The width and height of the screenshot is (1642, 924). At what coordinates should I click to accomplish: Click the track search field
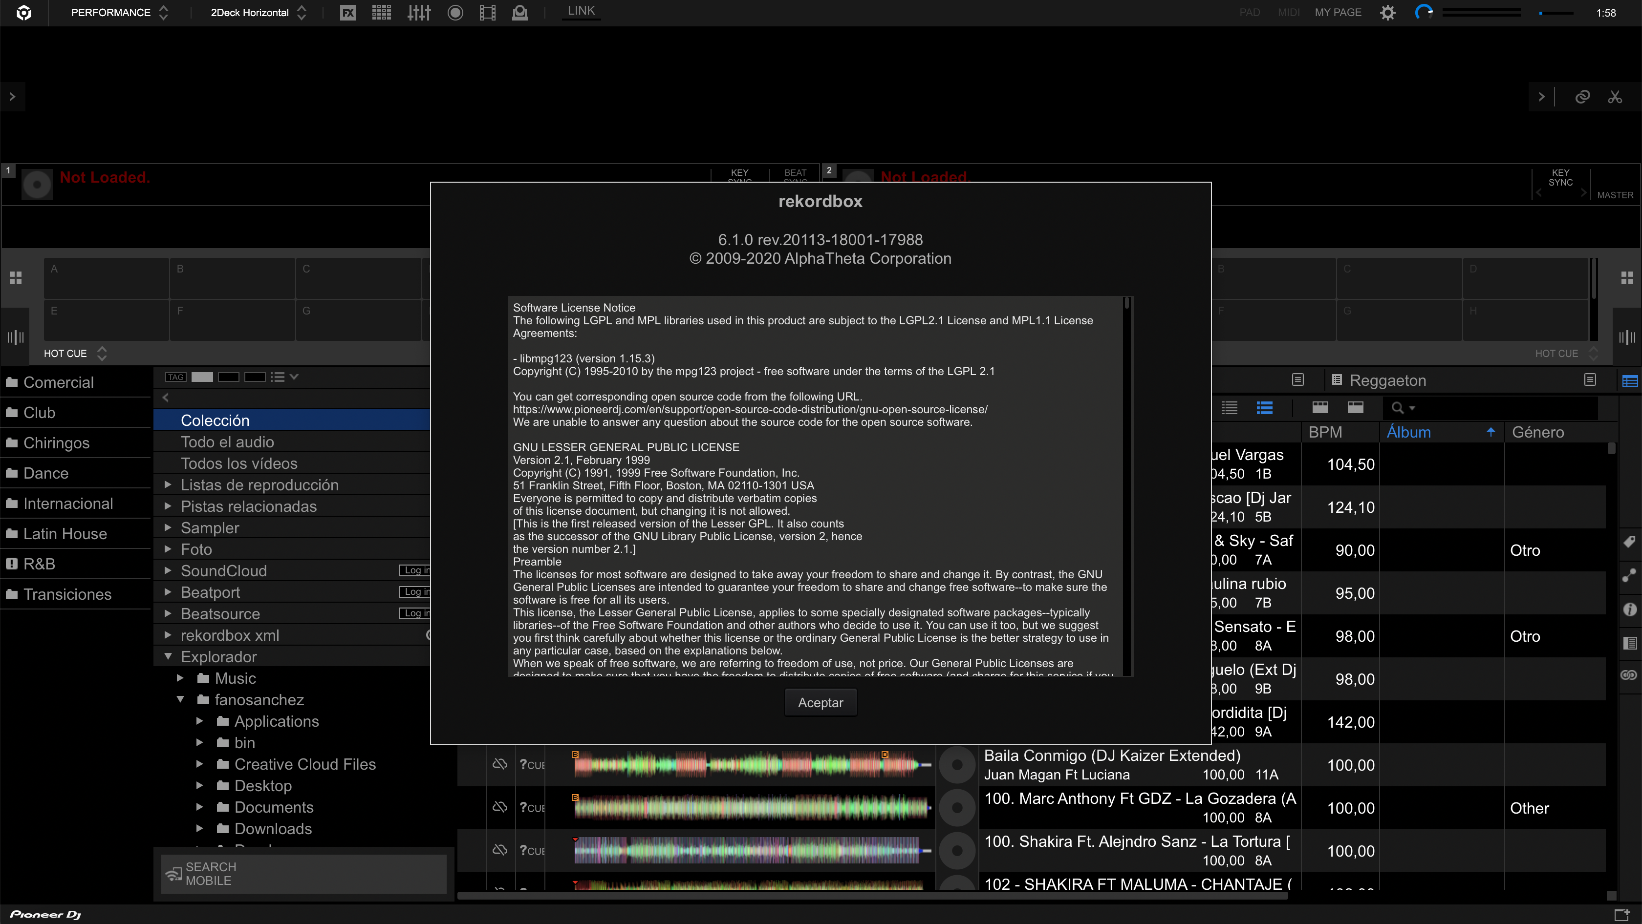1491,408
